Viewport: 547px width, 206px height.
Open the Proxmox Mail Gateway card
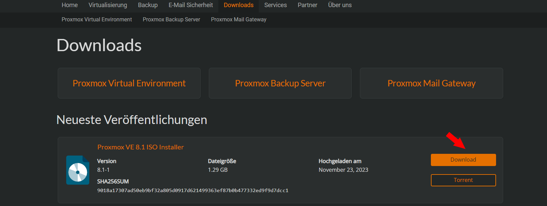coord(432,83)
